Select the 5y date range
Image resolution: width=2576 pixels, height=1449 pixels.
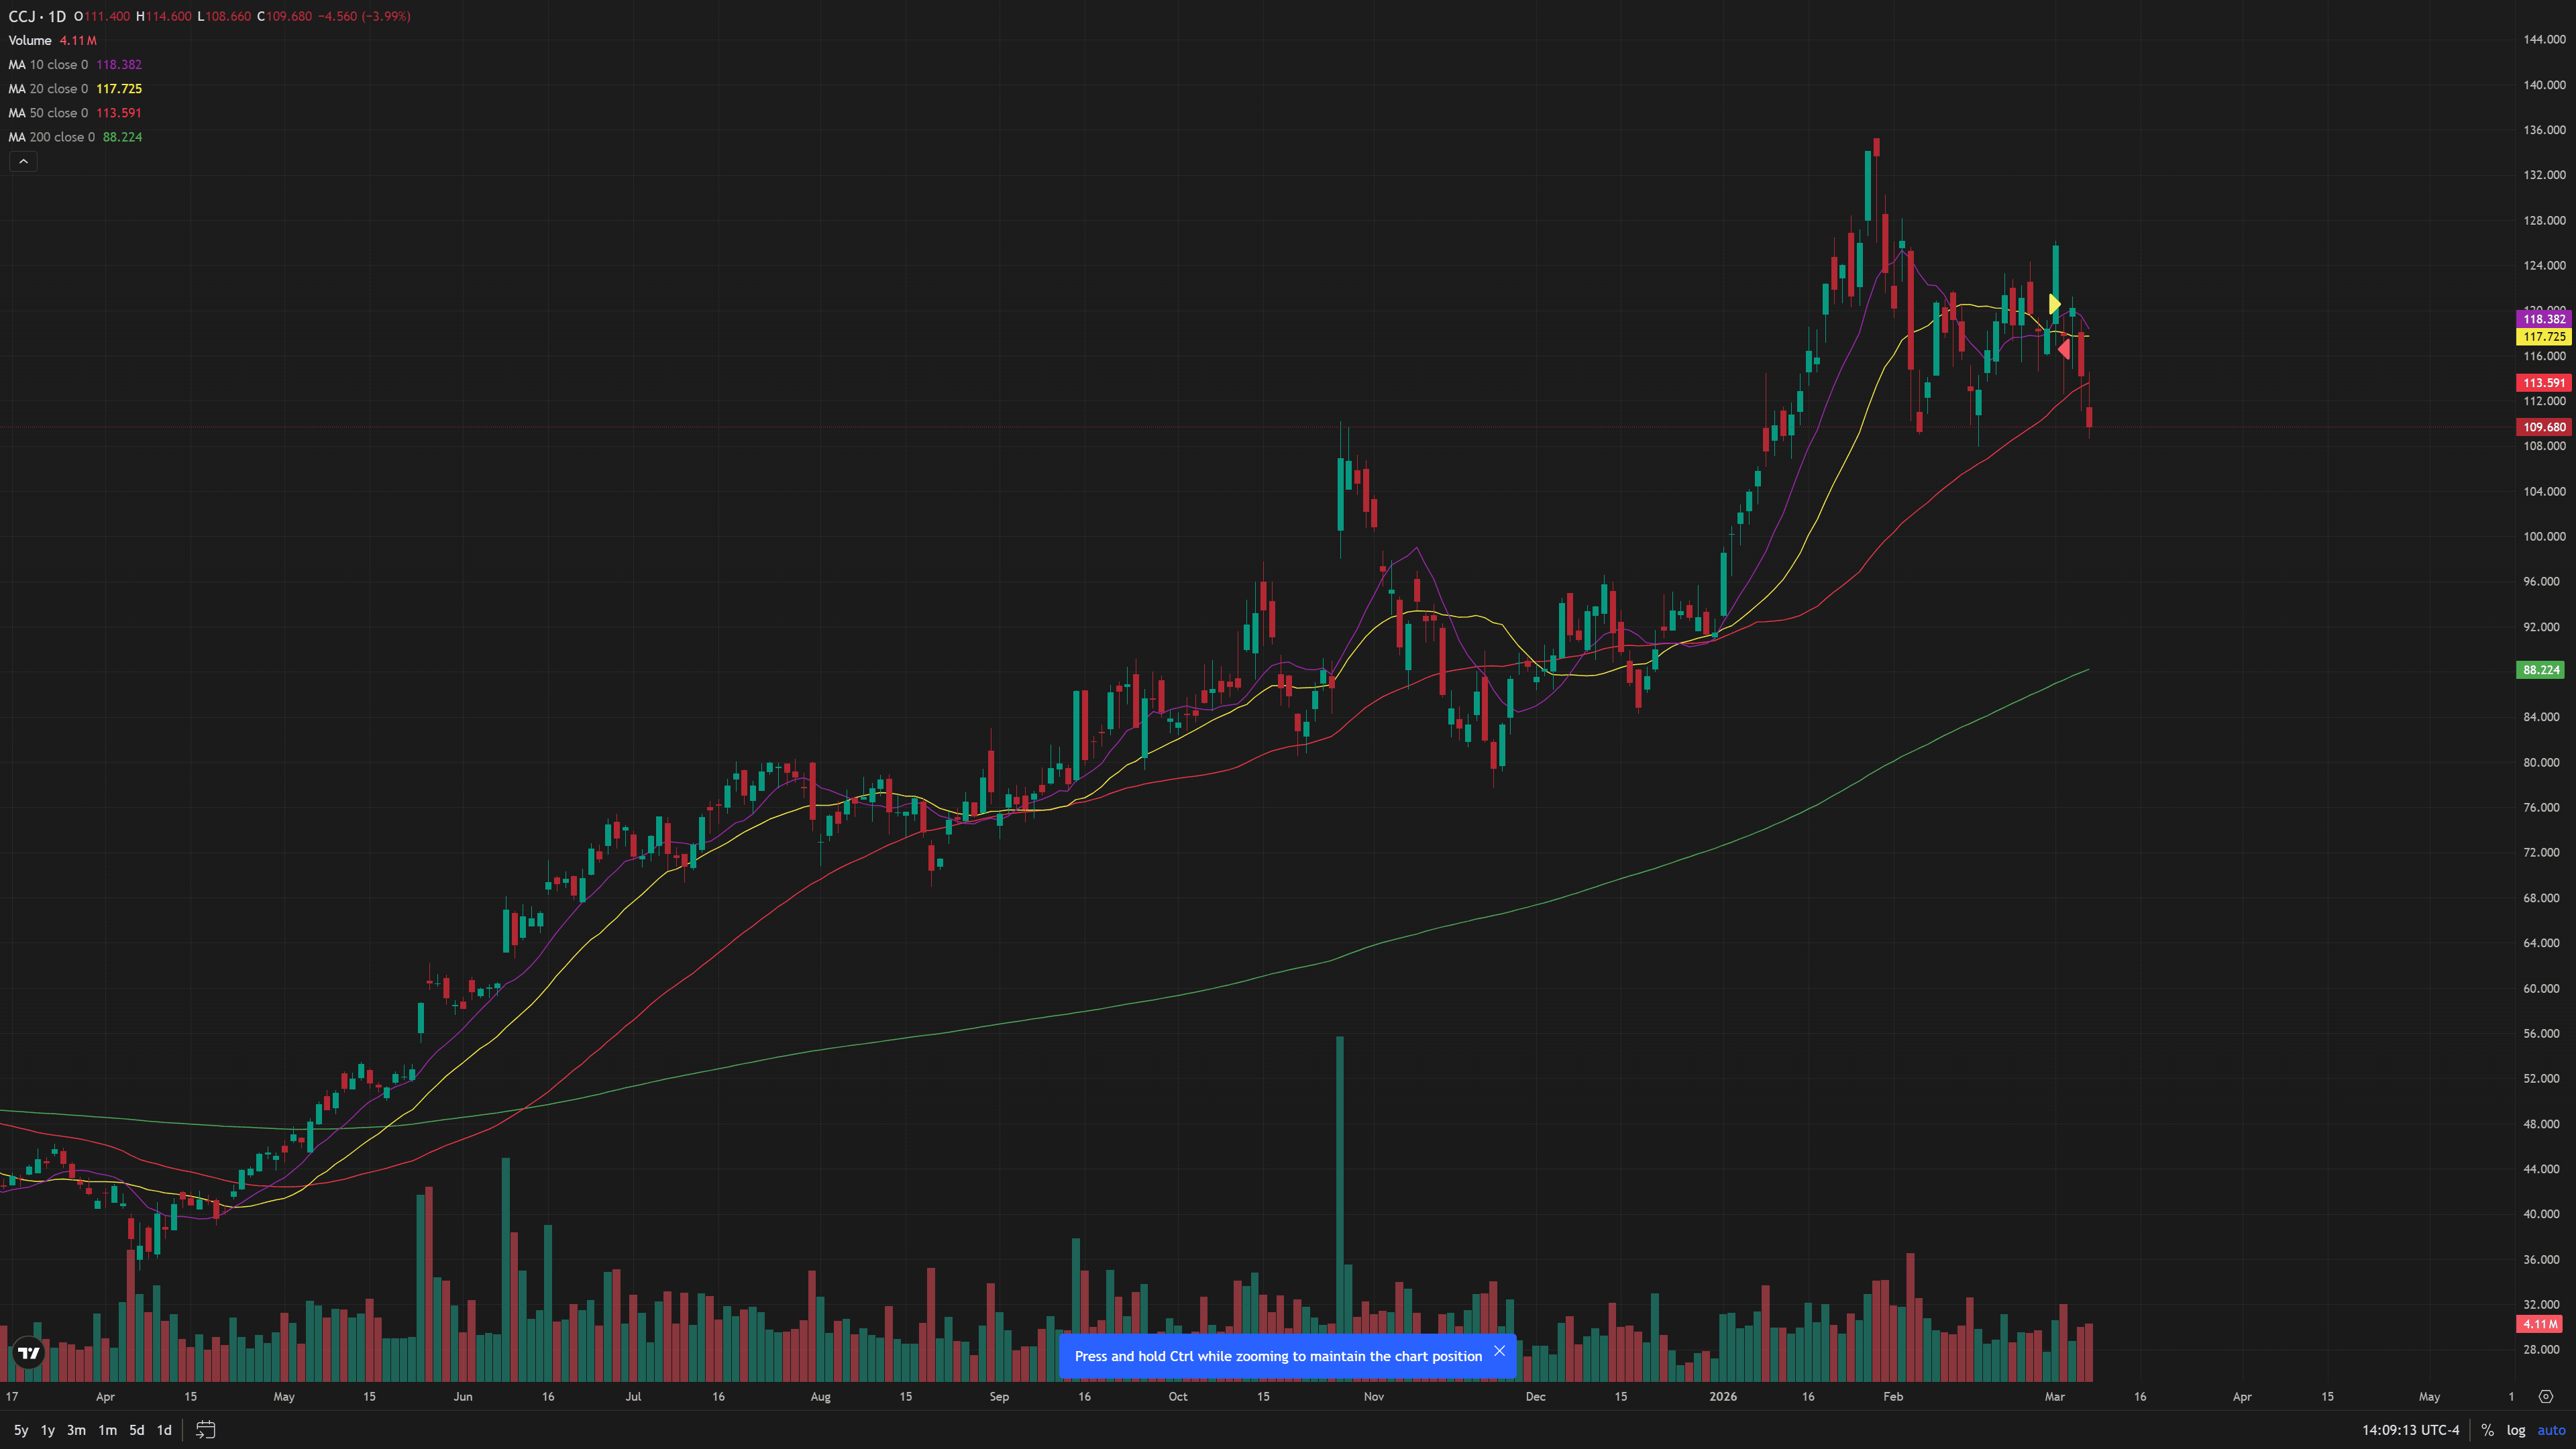21,1430
